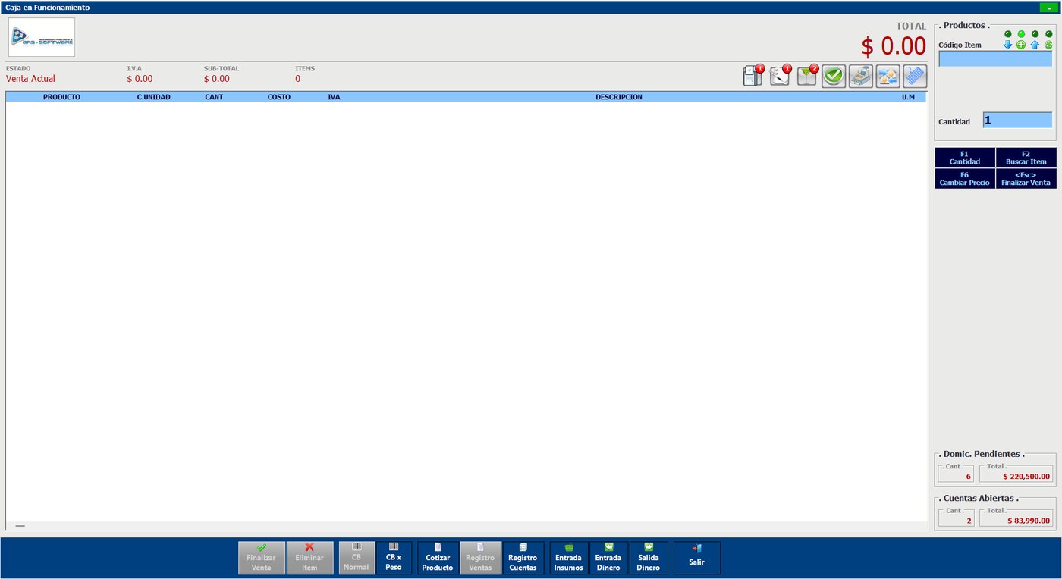
Task: Click the COSTO column header
Action: (x=279, y=97)
